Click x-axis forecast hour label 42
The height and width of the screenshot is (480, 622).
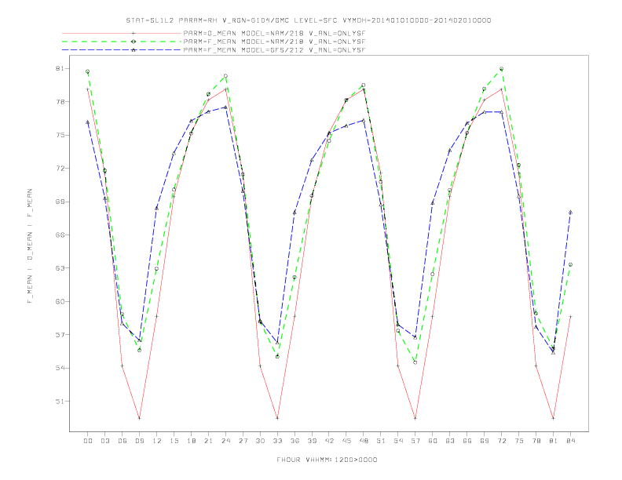(329, 441)
